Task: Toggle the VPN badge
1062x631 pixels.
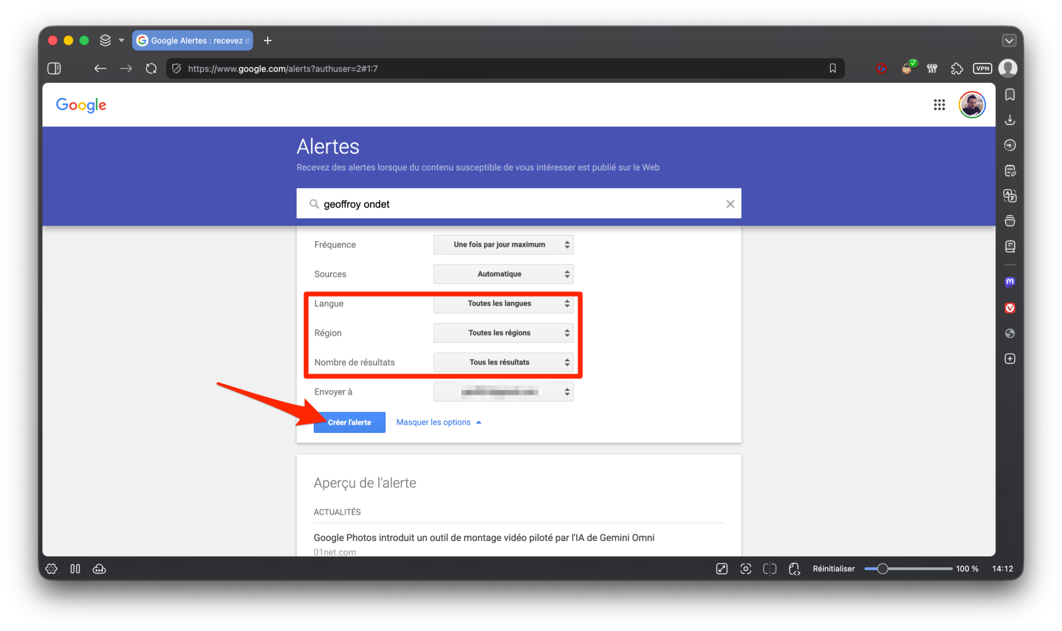Action: [982, 69]
